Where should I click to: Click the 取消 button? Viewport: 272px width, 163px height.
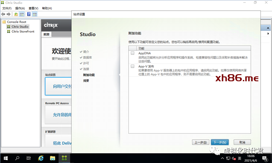(x=242, y=142)
